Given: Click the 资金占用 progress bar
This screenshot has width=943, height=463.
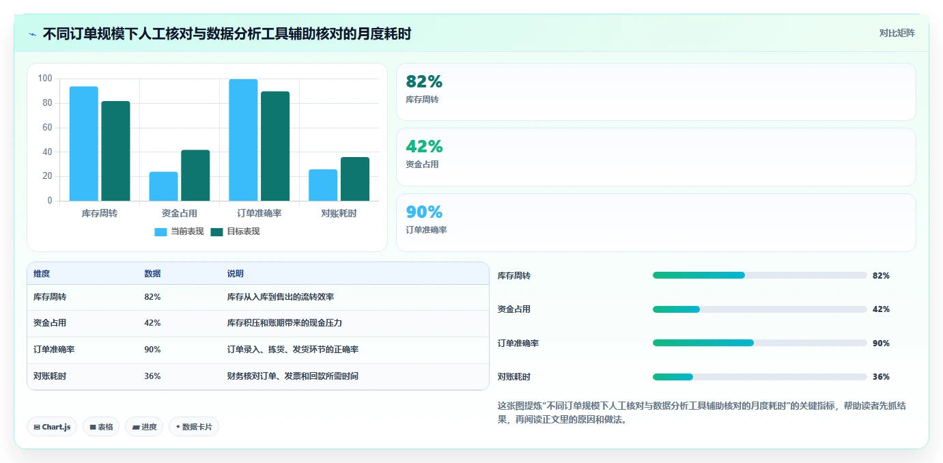Looking at the screenshot, I should point(759,309).
